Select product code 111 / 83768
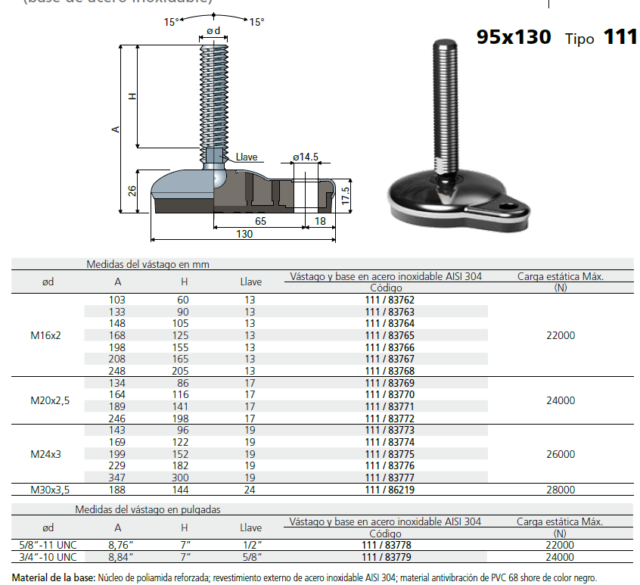Image resolution: width=640 pixels, height=585 pixels. pyautogui.click(x=390, y=371)
